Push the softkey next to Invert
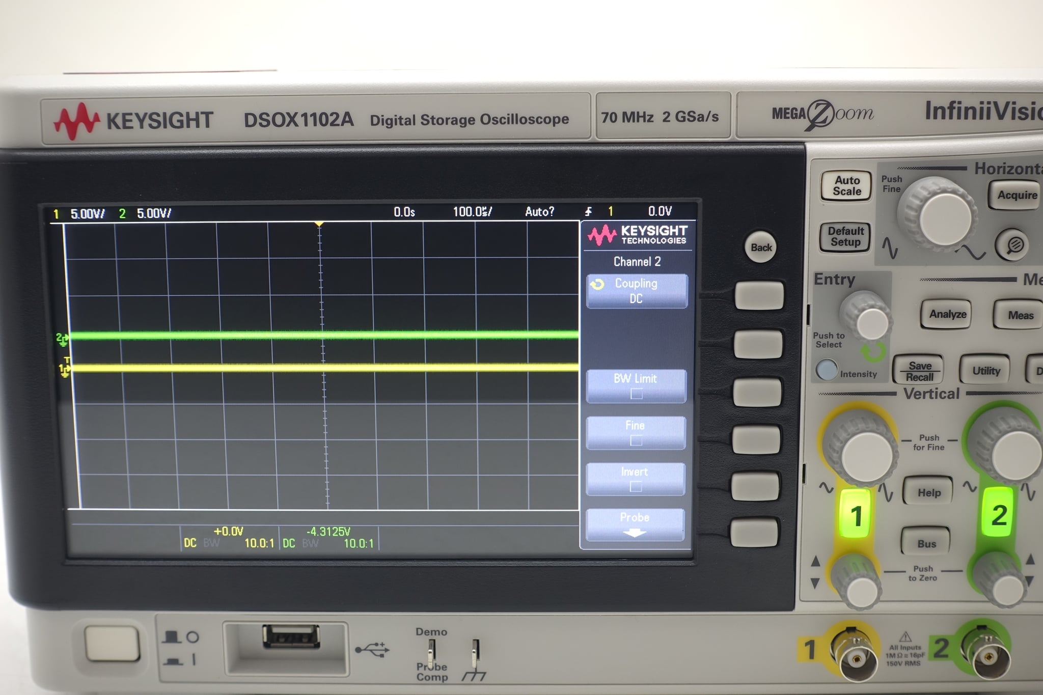Image resolution: width=1043 pixels, height=695 pixels. point(755,485)
